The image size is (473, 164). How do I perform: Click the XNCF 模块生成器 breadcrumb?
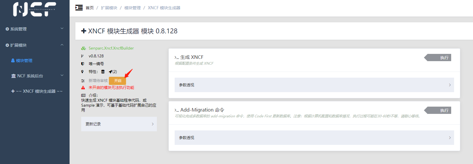tap(164, 8)
